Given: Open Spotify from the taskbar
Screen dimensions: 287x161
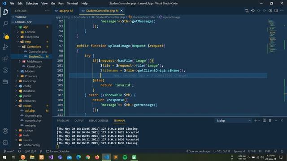Looking at the screenshot, I should (x=125, y=157).
